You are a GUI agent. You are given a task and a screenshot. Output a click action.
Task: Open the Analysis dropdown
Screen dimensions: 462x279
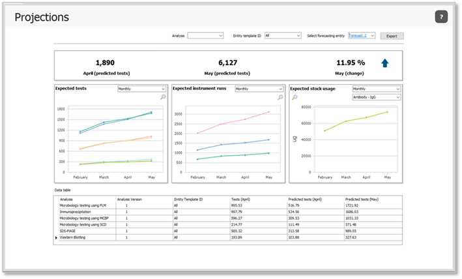pyautogui.click(x=205, y=36)
